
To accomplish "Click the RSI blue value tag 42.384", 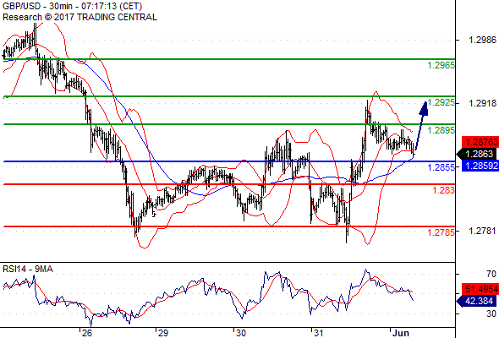I will (x=476, y=301).
